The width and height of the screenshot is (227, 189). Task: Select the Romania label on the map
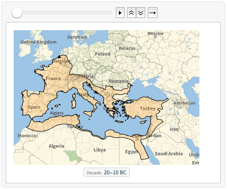coord(118,81)
